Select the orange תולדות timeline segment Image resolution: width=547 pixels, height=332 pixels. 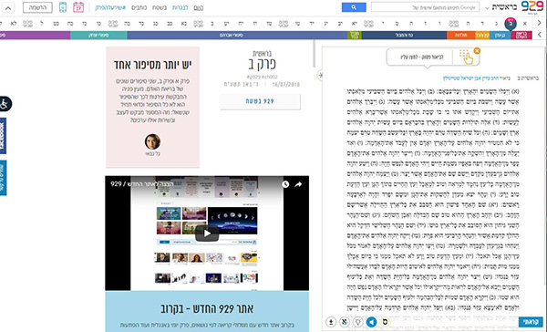click(x=460, y=36)
